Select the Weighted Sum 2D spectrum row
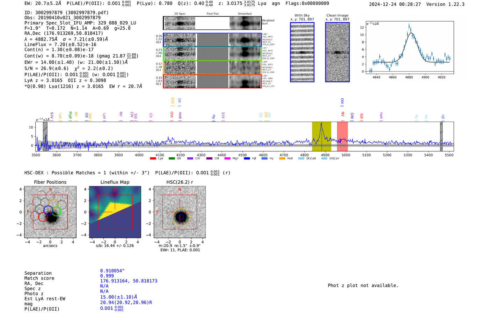 (212, 23)
